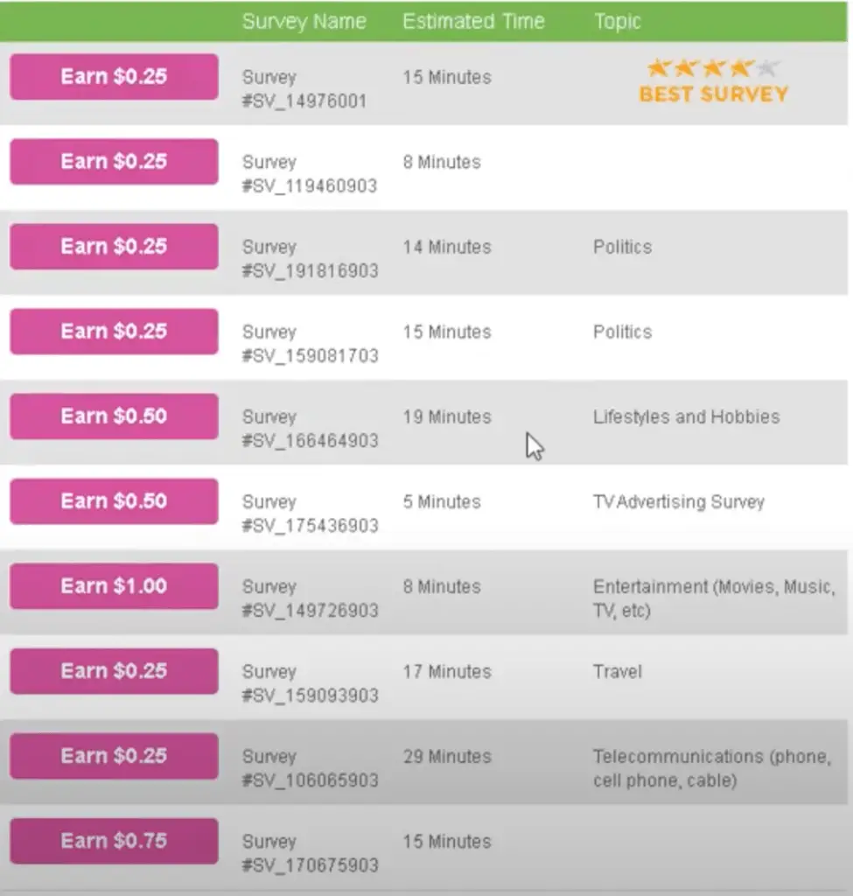Click the Earn $1.00 button
The image size is (853, 896).
115,585
